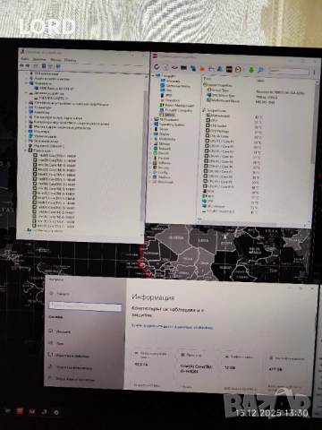Expand the Монитори node in Device Manager

(26, 132)
